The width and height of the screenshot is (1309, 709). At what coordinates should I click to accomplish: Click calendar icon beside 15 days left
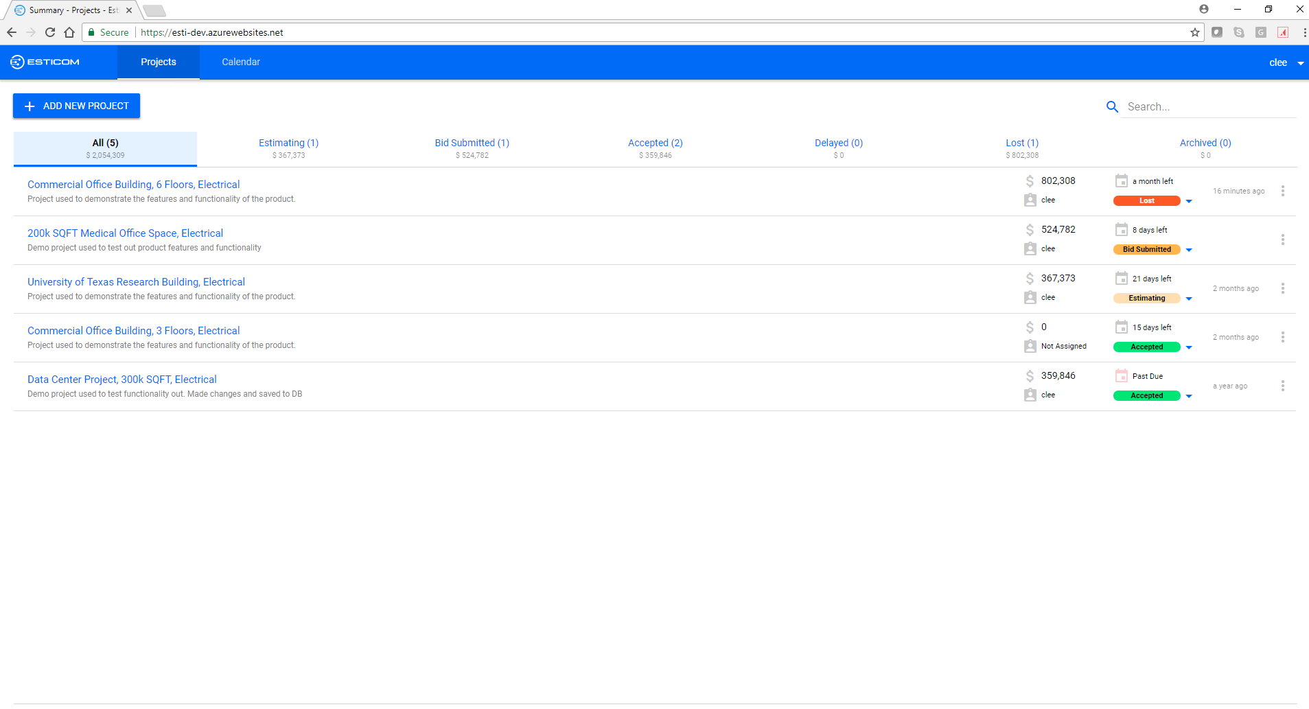1121,327
